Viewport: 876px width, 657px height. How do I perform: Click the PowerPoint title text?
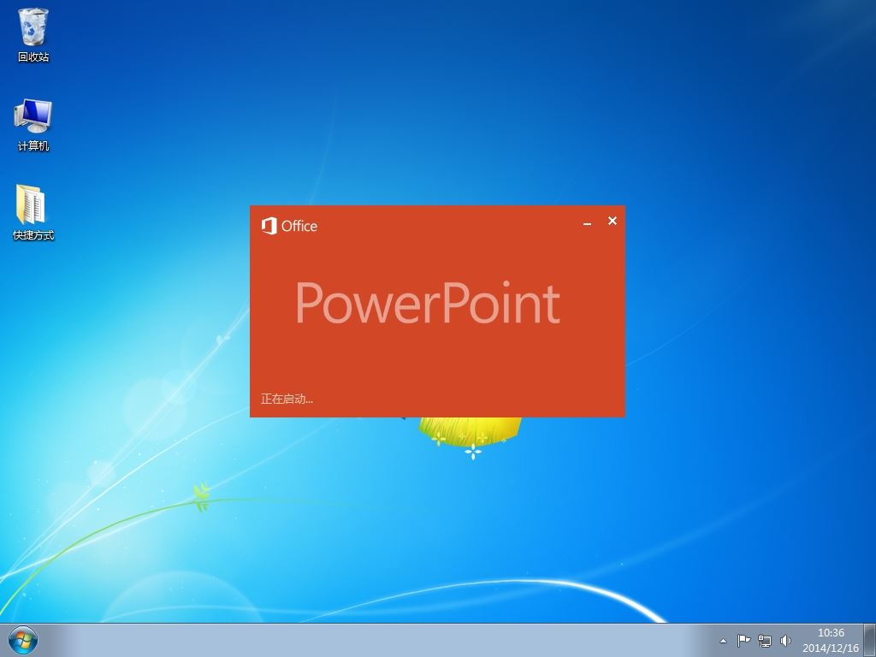click(x=428, y=303)
